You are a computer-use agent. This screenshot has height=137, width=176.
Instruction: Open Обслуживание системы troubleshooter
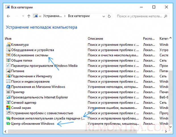pos(30,55)
